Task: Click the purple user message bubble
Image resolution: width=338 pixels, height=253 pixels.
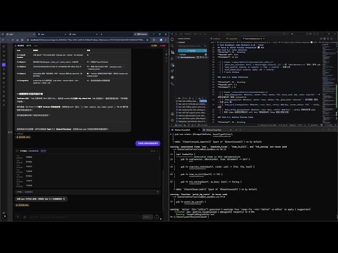Action: (148, 143)
